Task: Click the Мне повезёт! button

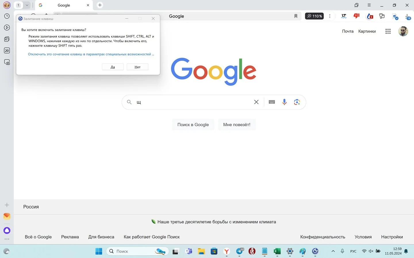Action: pyautogui.click(x=237, y=125)
